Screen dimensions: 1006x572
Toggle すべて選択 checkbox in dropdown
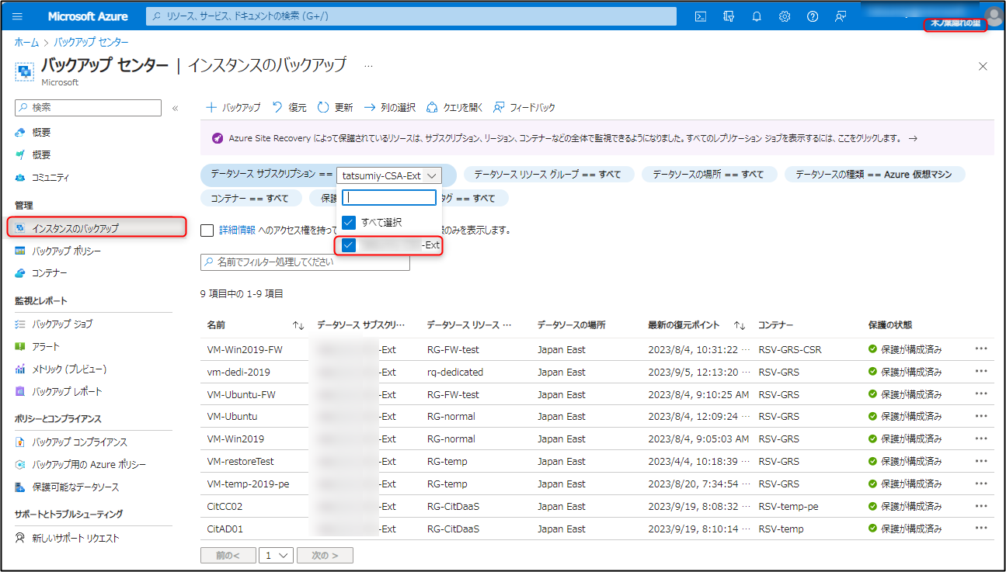point(349,223)
